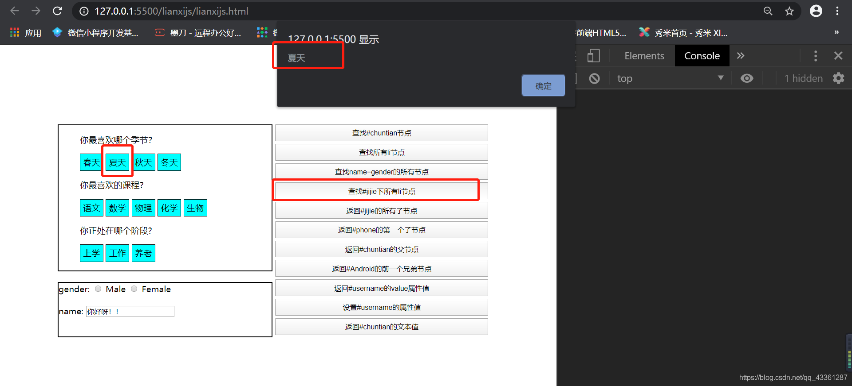Screen dimensions: 852x386
Task: Focus the name input field
Action: (130, 312)
